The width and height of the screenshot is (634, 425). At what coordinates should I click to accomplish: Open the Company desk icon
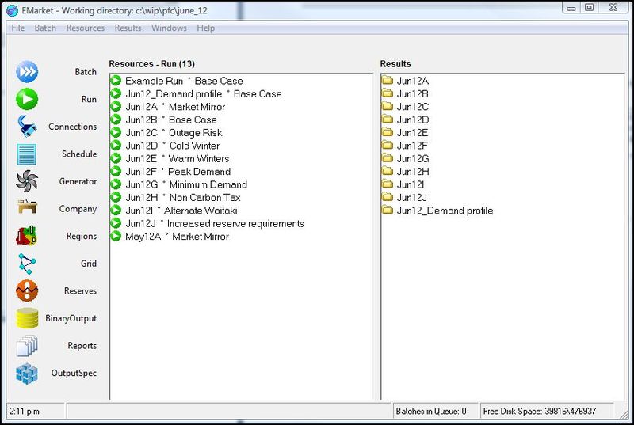point(27,207)
